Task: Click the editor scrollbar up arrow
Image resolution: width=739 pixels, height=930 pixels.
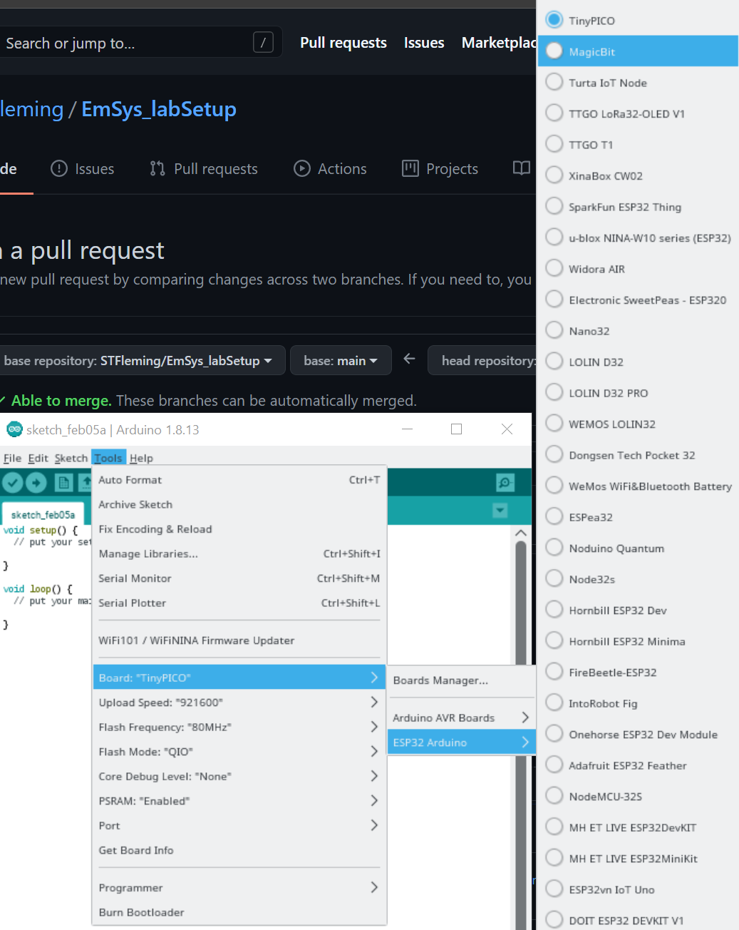Action: pos(521,533)
